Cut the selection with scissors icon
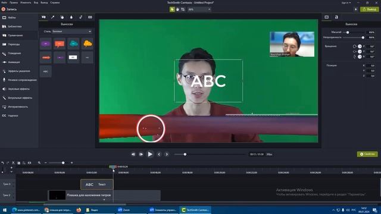381x214 pixels. click(13, 163)
